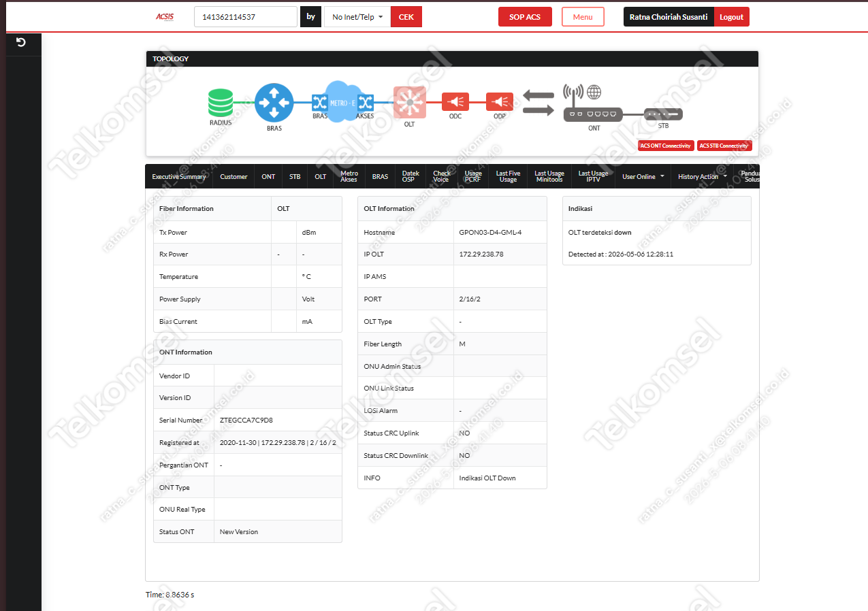
Task: Click the Time 8.8636 s text
Action: point(170,595)
